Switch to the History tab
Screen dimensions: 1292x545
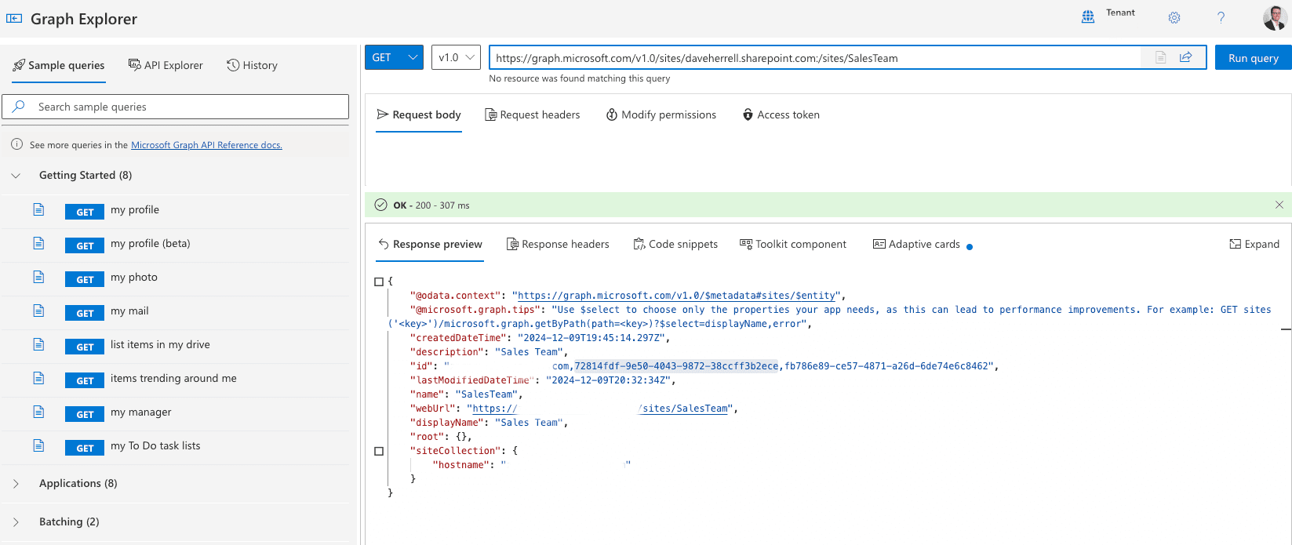[252, 65]
